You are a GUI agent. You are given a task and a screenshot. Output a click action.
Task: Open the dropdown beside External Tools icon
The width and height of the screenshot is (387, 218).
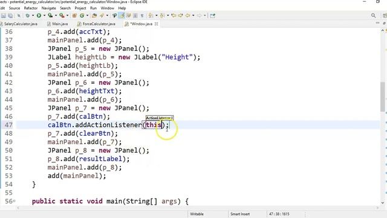67,16
